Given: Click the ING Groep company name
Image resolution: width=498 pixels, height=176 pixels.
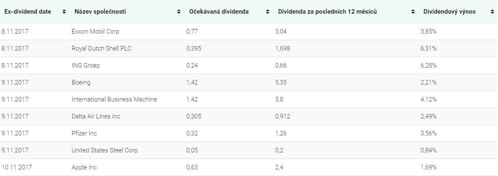Looking at the screenshot, I should coord(86,65).
